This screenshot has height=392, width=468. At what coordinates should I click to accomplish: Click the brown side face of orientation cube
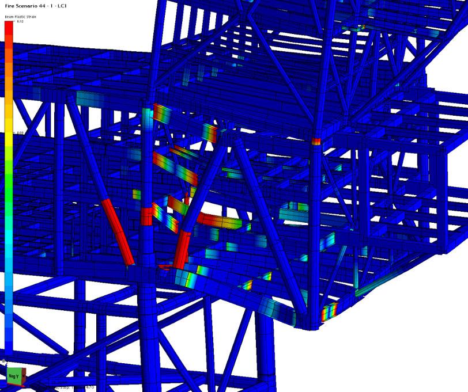(23, 376)
